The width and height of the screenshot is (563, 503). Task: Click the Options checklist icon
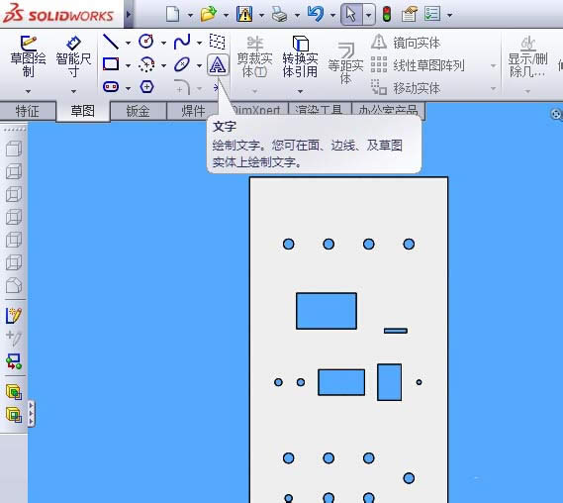click(432, 15)
